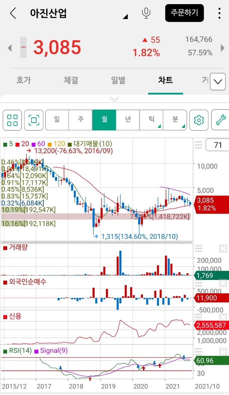Open the 분 minute period dropdown

coord(175,120)
